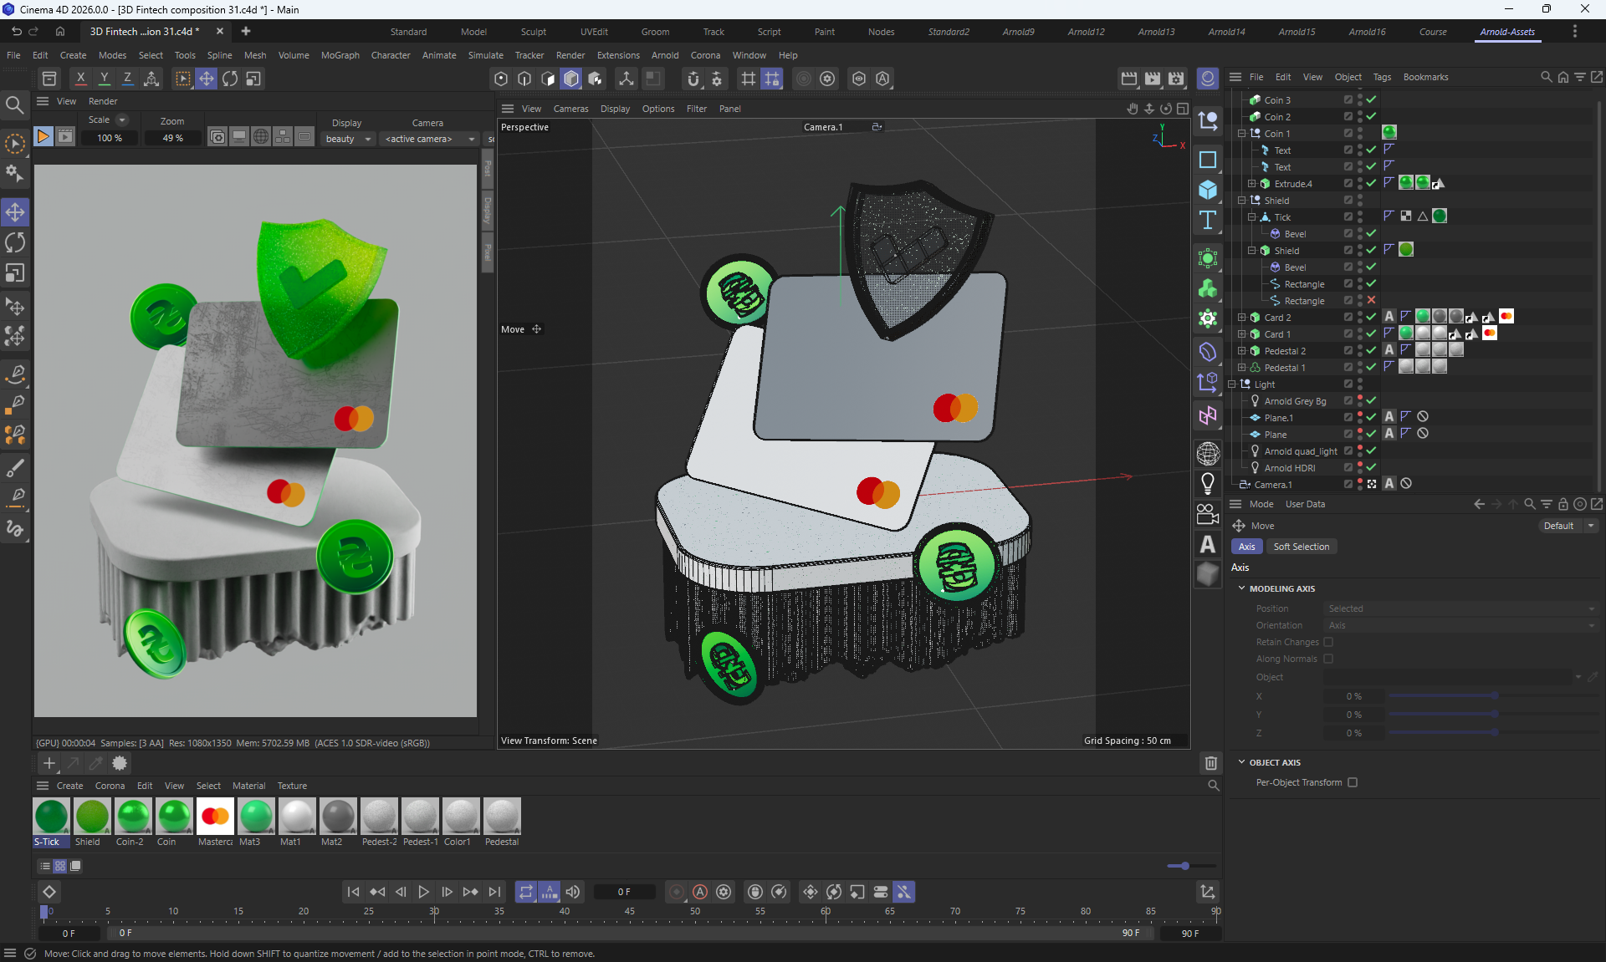Open the MoGraph menu

(340, 55)
